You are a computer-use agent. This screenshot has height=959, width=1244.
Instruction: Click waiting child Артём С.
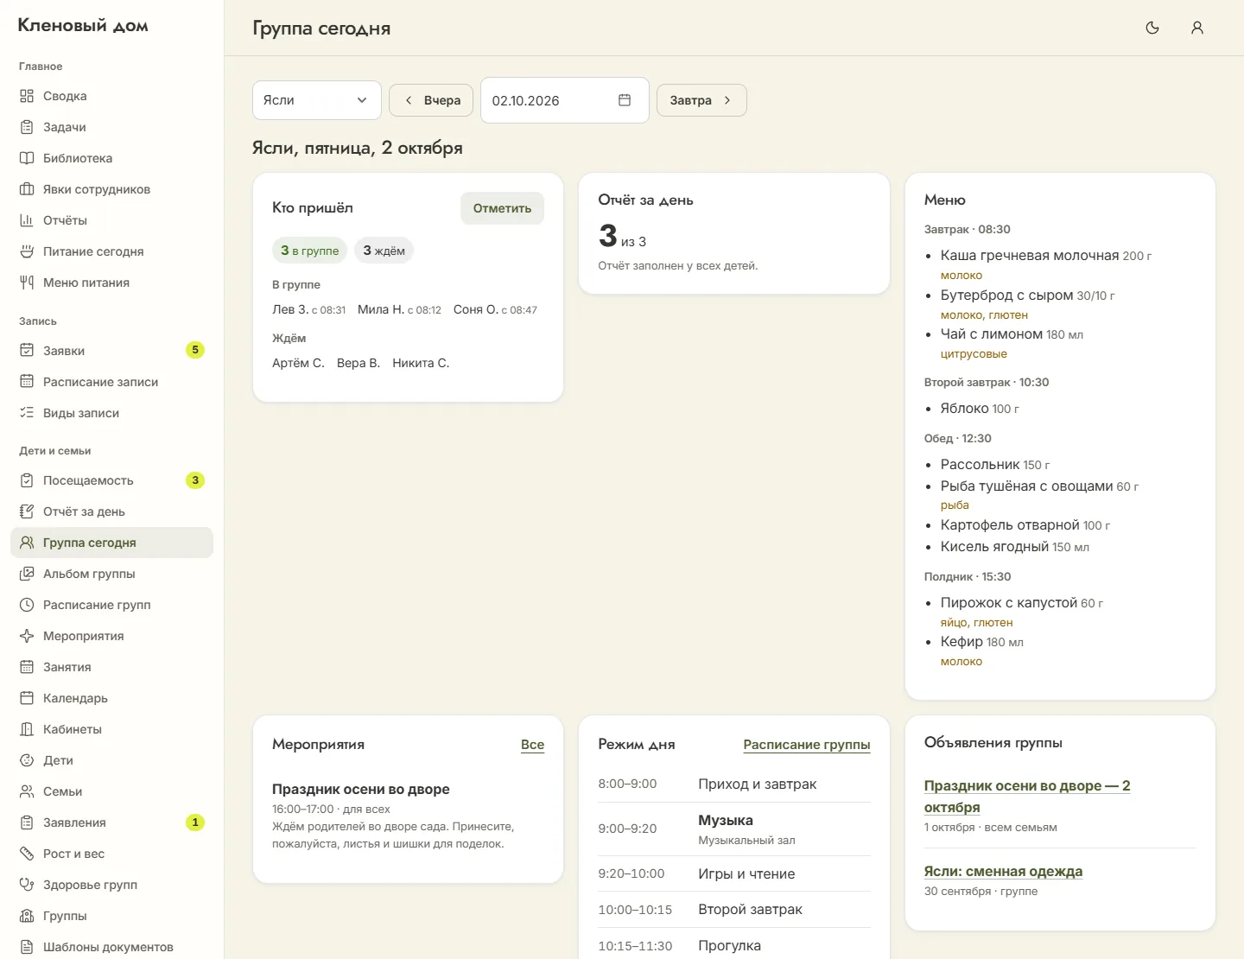[x=298, y=363]
